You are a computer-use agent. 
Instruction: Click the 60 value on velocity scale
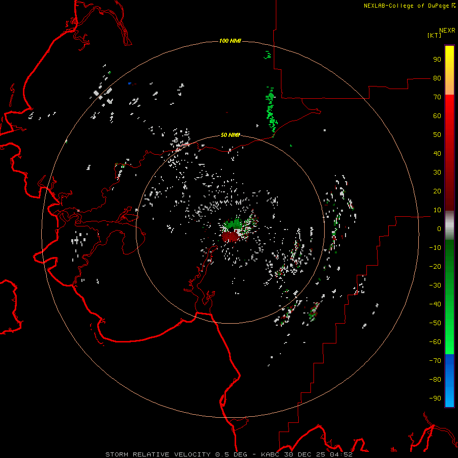[x=437, y=116]
